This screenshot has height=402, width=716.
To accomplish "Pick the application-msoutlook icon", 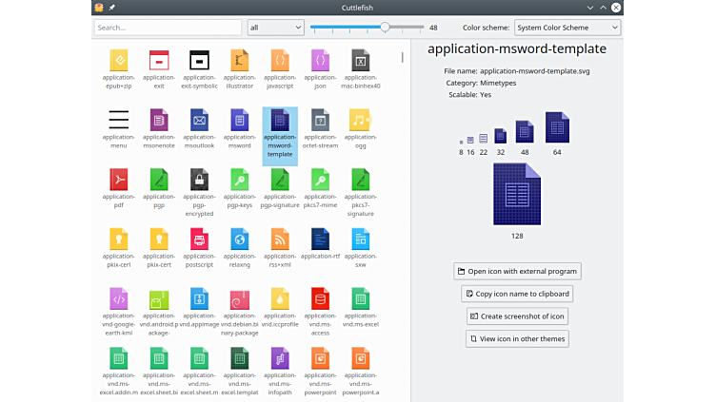I will pyautogui.click(x=199, y=120).
